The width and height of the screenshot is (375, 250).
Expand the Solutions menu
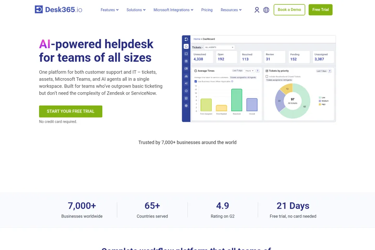(x=136, y=10)
